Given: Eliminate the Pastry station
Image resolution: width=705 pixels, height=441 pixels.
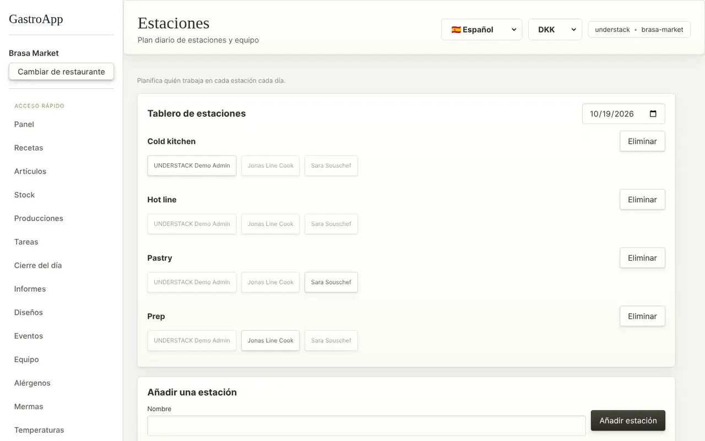Looking at the screenshot, I should (642, 258).
